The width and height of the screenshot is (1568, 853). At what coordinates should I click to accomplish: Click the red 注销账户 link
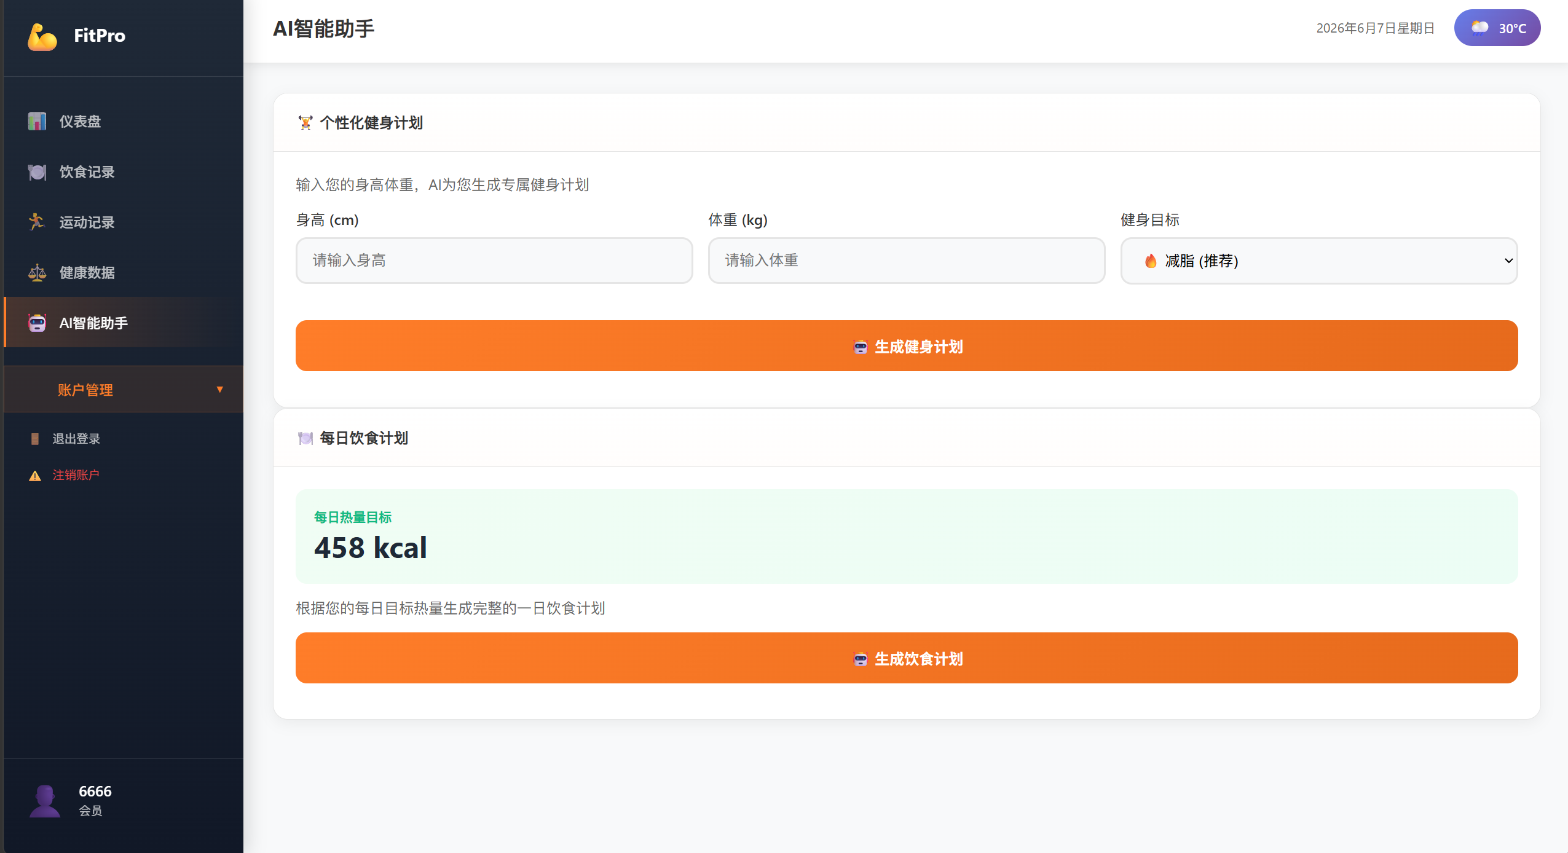pyautogui.click(x=76, y=475)
